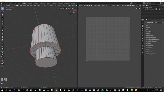Expand the Subsurface Scattering panel
Screen dimensions: 164x92
click(x=151, y=38)
